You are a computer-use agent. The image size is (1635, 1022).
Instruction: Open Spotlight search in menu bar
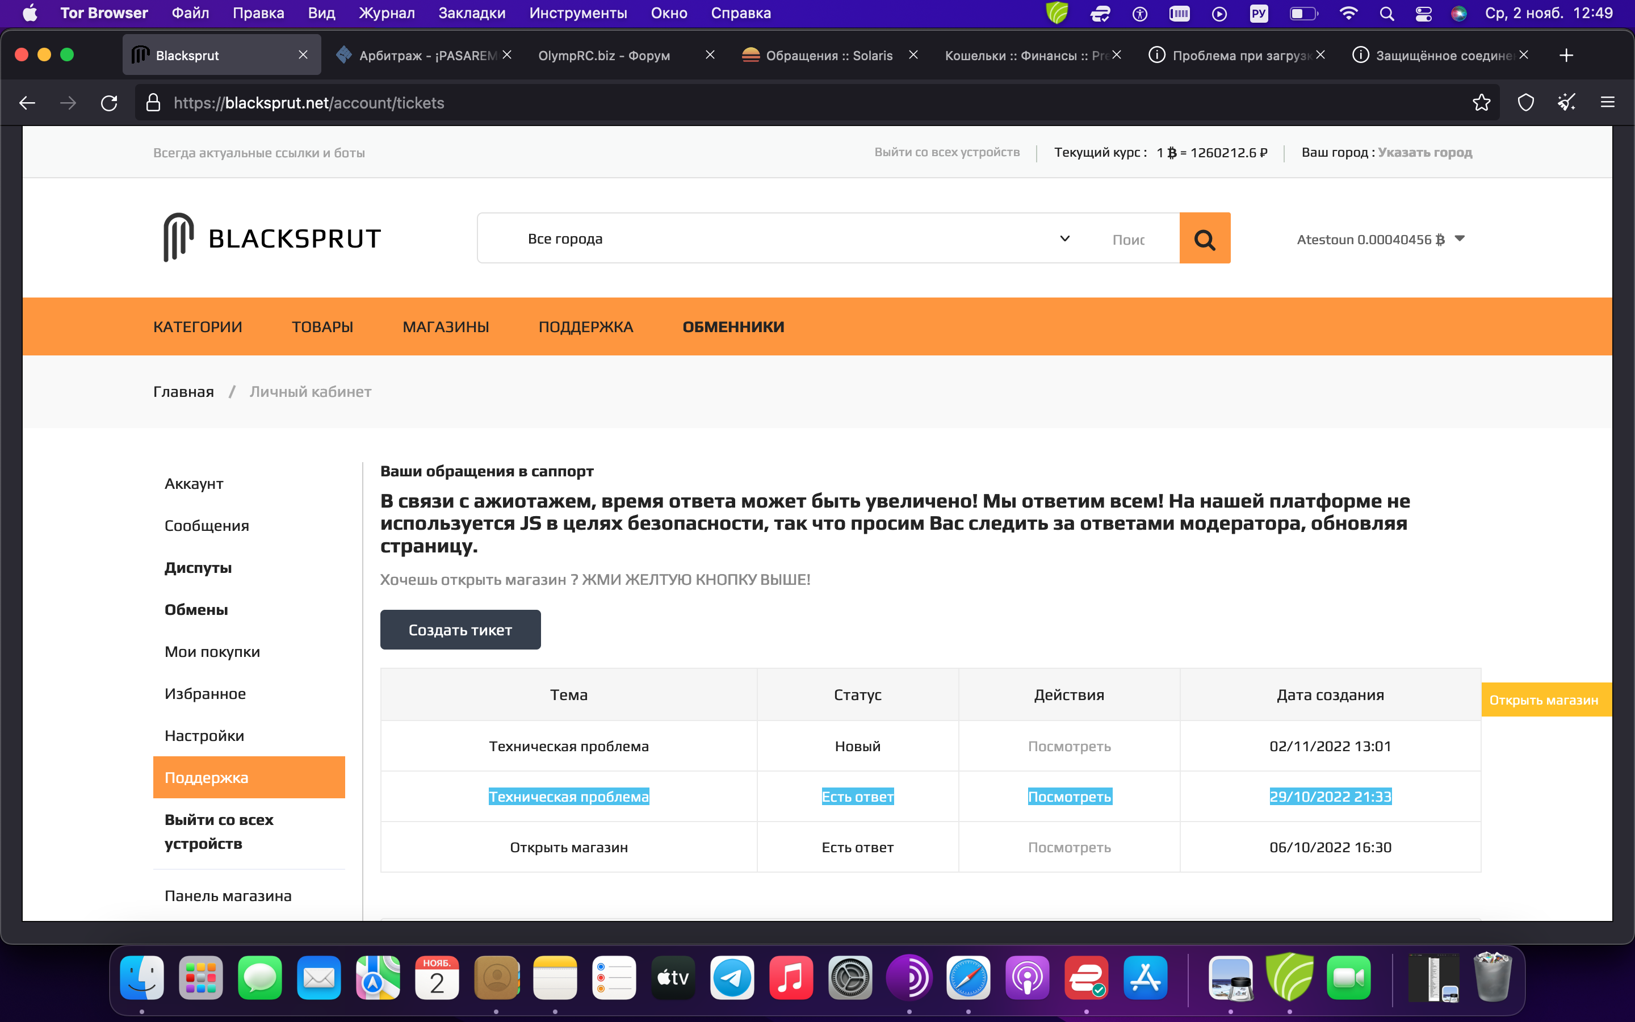pyautogui.click(x=1386, y=14)
